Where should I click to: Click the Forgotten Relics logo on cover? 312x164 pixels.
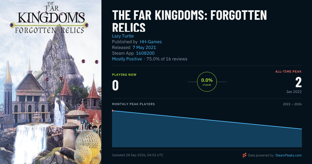[x=49, y=30]
